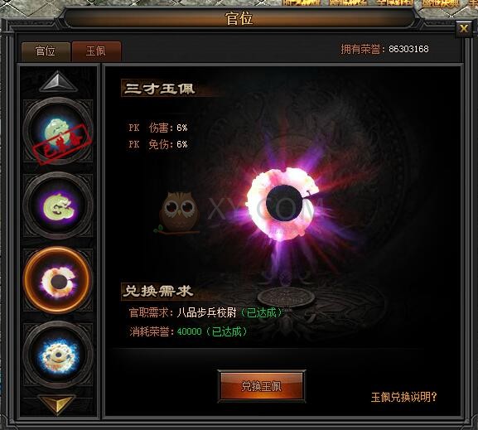Click the 三才玉佩 title header
Screen dimensions: 478x430
[x=160, y=89]
